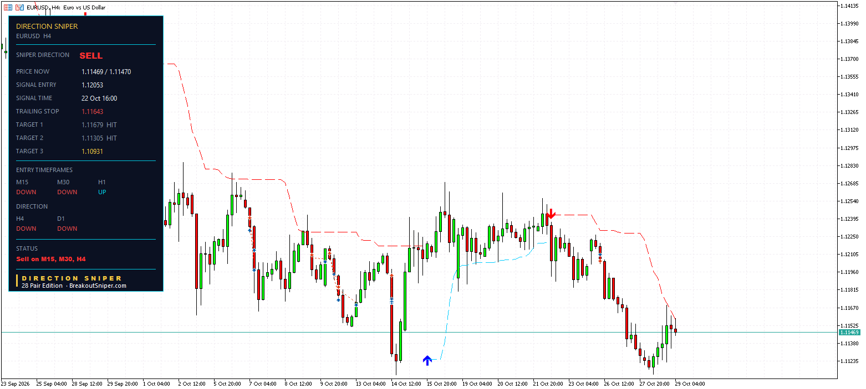Click the 'ENTRY TIMEFRAMES' section label
This screenshot has width=866, height=389.
44,170
